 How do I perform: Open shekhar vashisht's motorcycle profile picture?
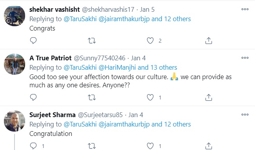coord(15,16)
